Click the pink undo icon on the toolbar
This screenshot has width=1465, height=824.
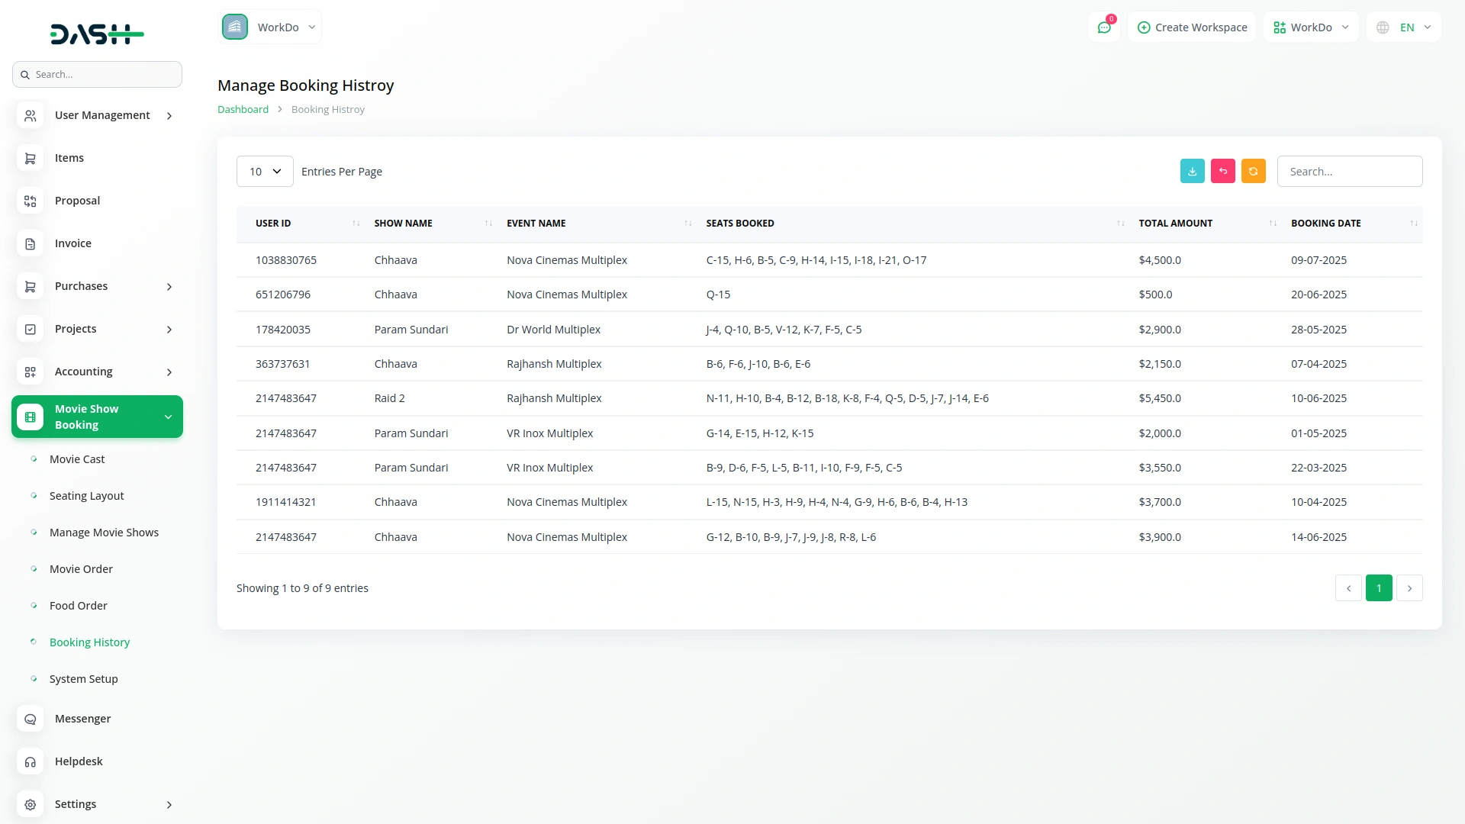click(x=1223, y=171)
